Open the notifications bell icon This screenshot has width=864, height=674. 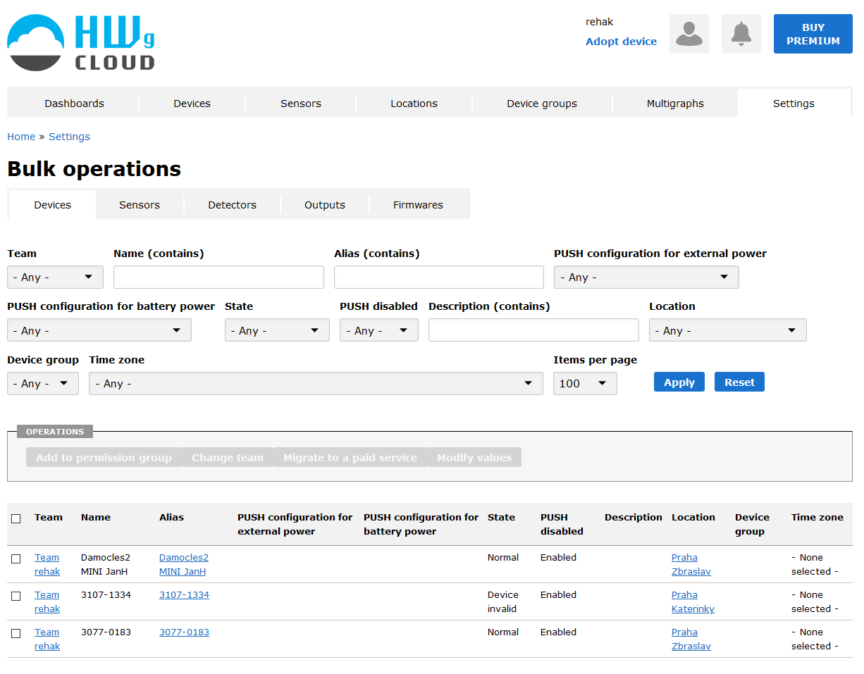tap(741, 34)
